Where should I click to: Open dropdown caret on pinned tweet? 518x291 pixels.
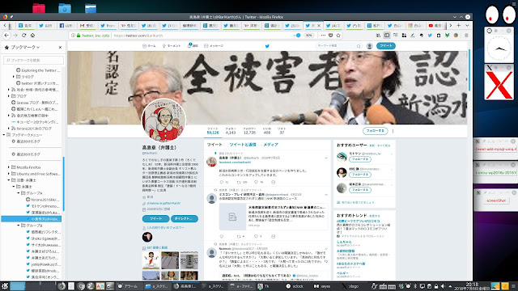tap(326, 158)
